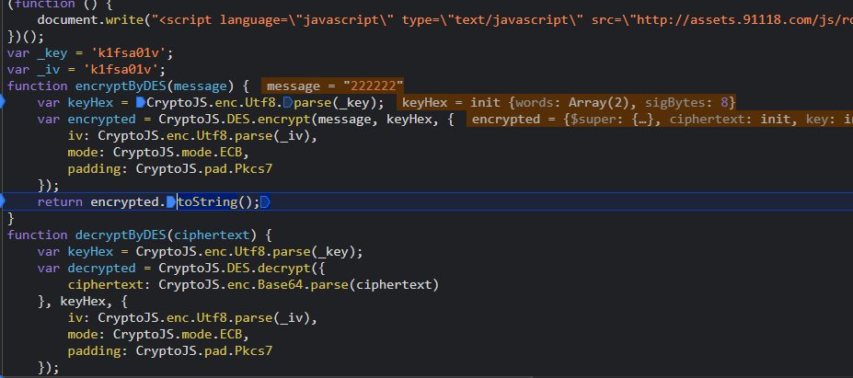Click the http://assets.91118.com script URL string
Viewport: 853px width, 378px height.
click(x=744, y=20)
